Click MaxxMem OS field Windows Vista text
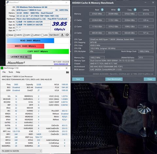The image size is (157, 154). (x=32, y=7)
